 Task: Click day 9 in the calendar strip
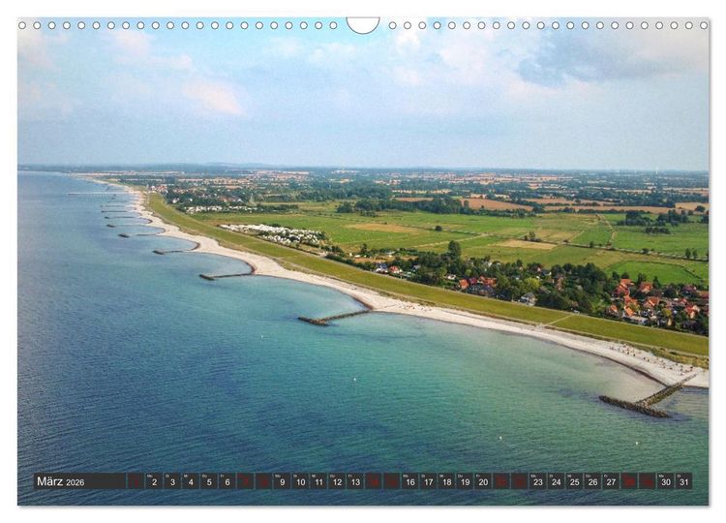(x=282, y=480)
